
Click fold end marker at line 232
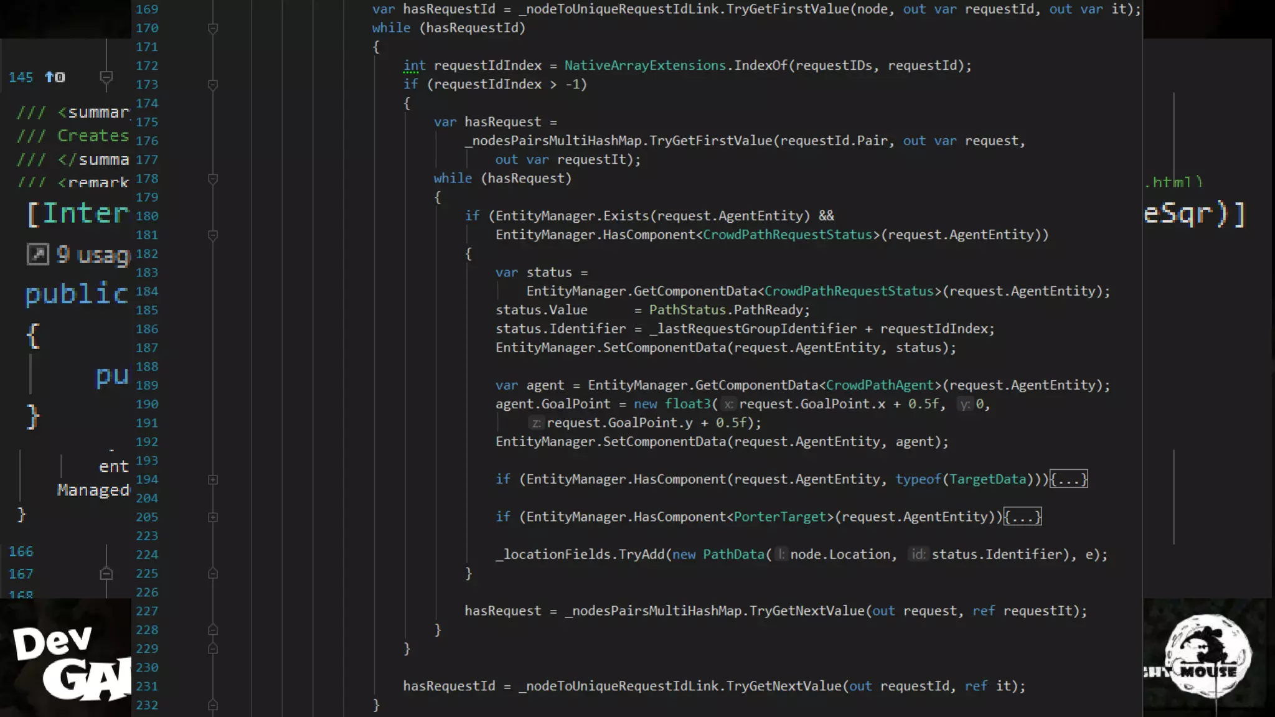[213, 705]
